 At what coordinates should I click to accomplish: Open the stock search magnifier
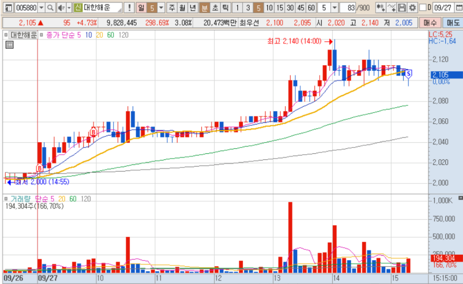(50, 8)
